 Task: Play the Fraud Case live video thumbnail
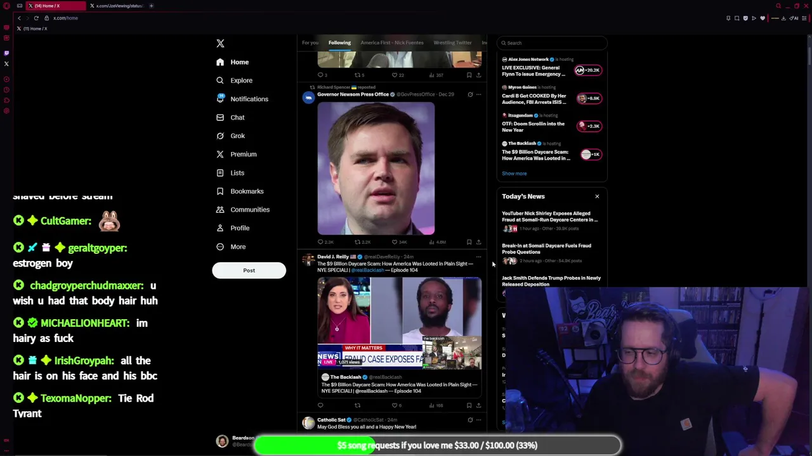tap(400, 323)
